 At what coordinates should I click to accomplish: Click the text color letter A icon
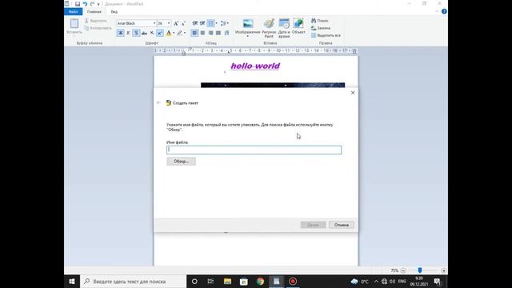pyautogui.click(x=169, y=33)
